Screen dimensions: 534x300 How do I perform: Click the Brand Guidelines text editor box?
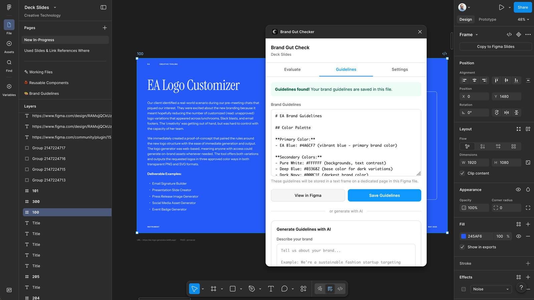click(346, 143)
